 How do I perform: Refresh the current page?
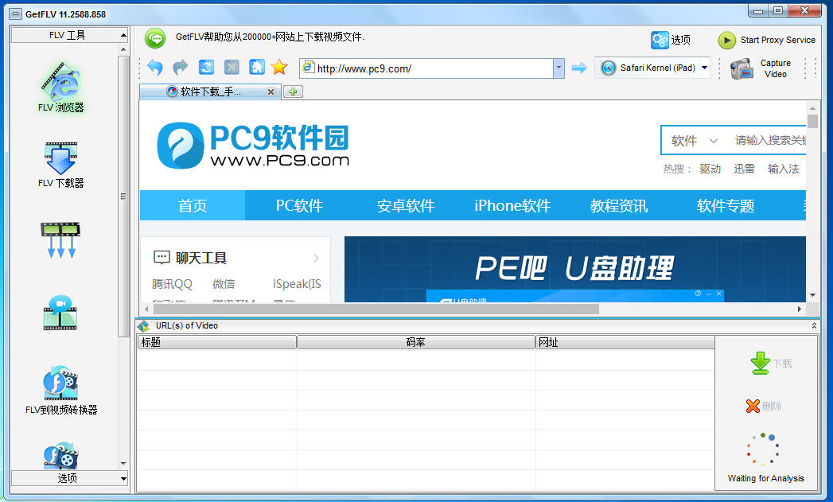point(206,67)
